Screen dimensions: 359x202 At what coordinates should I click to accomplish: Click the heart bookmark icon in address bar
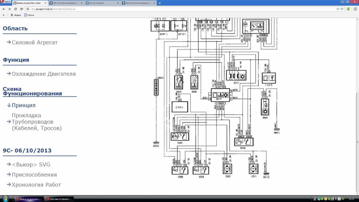342,9
